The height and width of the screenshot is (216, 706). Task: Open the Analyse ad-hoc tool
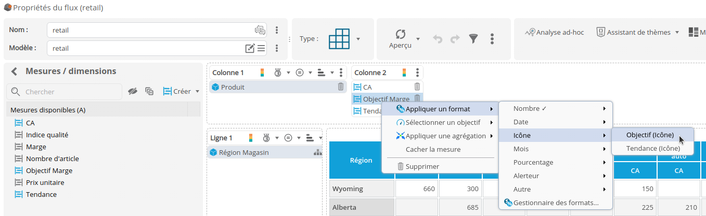[555, 32]
